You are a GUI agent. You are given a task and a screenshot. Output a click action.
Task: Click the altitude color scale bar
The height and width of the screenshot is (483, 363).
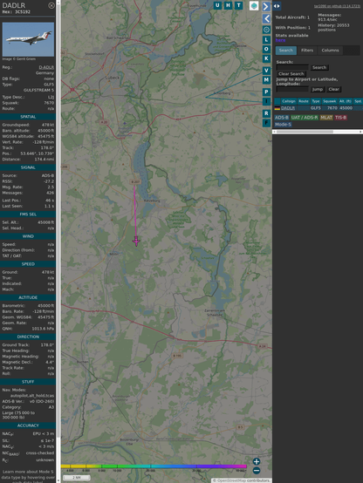pyautogui.click(x=154, y=466)
